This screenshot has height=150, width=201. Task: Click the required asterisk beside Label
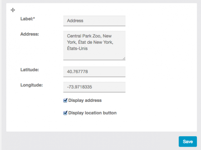pos(34,19)
